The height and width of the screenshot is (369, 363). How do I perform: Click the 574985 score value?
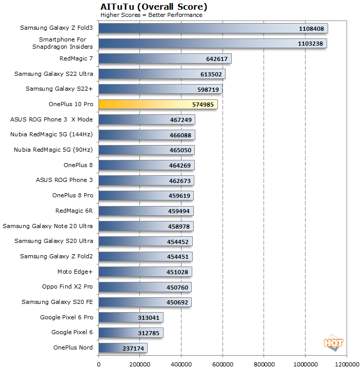203,105
